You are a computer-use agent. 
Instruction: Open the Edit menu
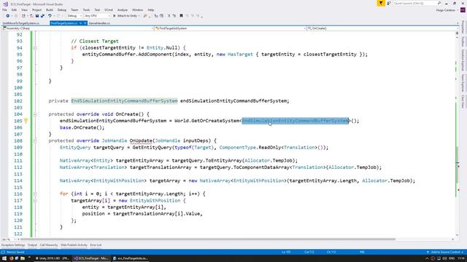[14, 9]
